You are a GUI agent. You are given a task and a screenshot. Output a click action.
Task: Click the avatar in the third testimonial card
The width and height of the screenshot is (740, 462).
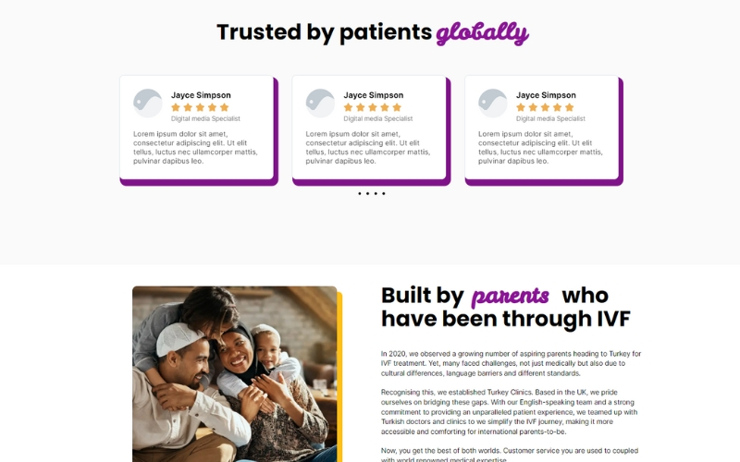coord(493,103)
